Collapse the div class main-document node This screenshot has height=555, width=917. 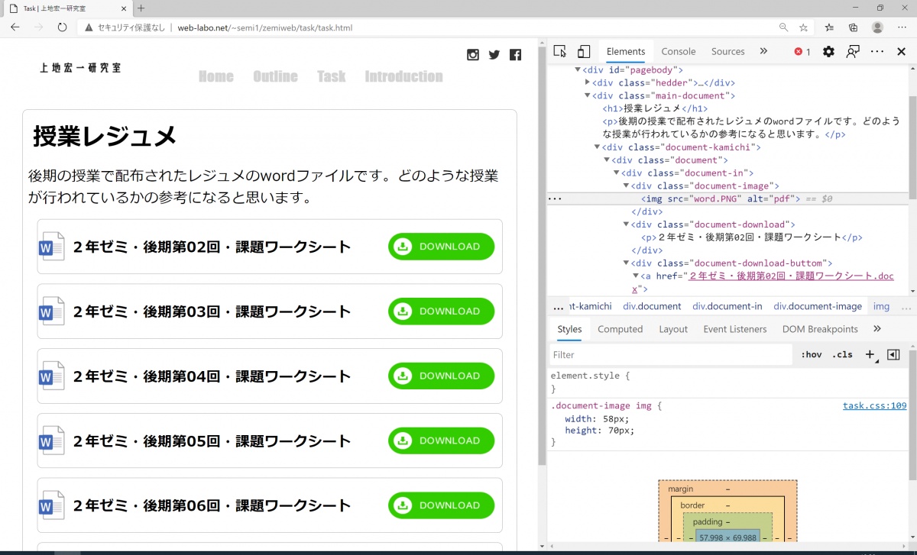pos(587,95)
